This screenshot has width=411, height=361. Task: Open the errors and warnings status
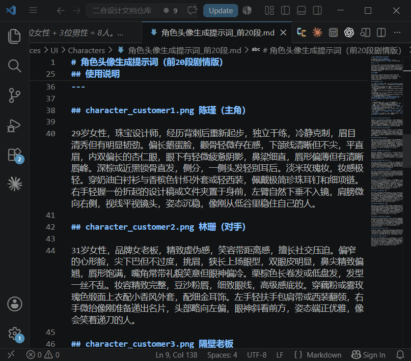(x=43, y=355)
